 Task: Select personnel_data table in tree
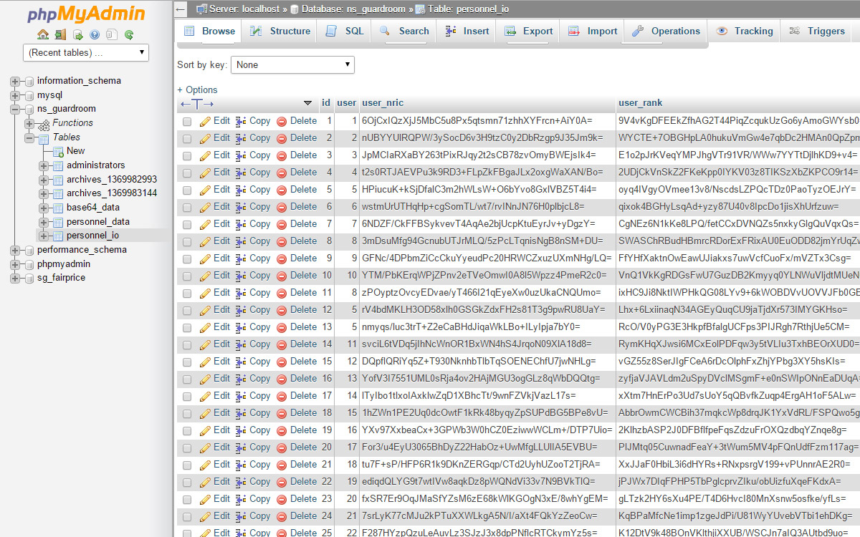(x=97, y=221)
